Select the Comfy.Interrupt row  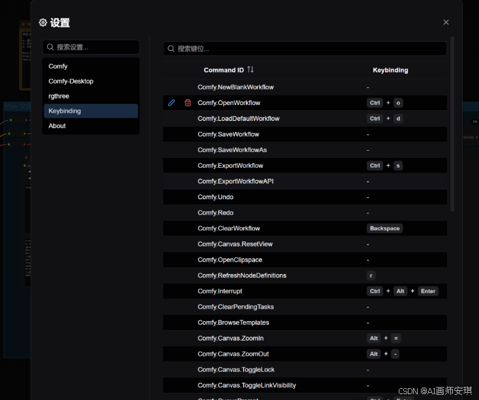click(x=305, y=291)
